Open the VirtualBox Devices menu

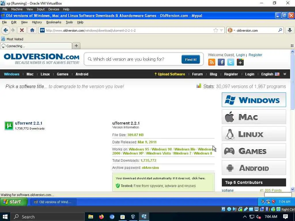54,9
